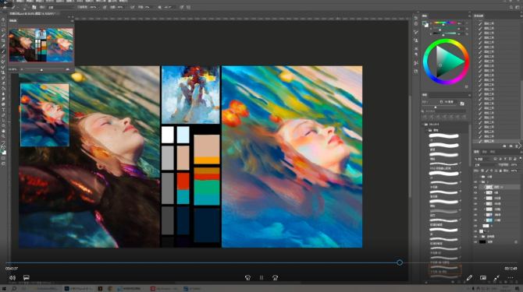This screenshot has height=292, width=523.
Task: Switch to the Paths tab
Action: click(x=493, y=152)
